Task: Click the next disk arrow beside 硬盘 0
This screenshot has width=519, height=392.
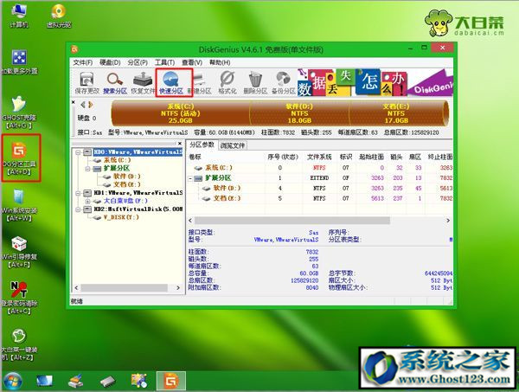Action: pos(90,105)
